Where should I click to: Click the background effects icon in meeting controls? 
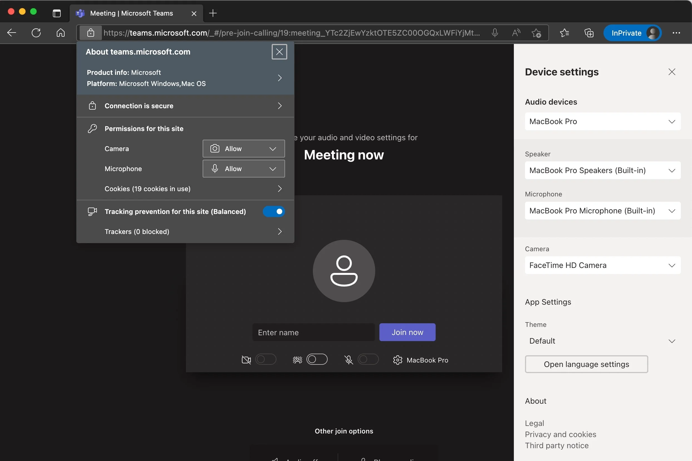(297, 359)
